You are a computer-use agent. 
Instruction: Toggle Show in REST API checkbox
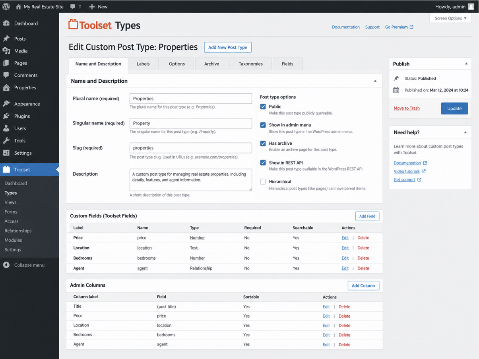pos(263,163)
